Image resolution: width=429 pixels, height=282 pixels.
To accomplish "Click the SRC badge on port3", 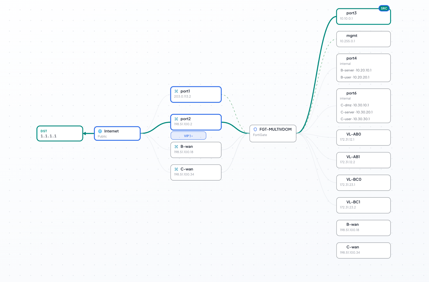I will 384,8.
